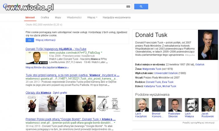Open Jacek Rostowski name link

(208, 115)
